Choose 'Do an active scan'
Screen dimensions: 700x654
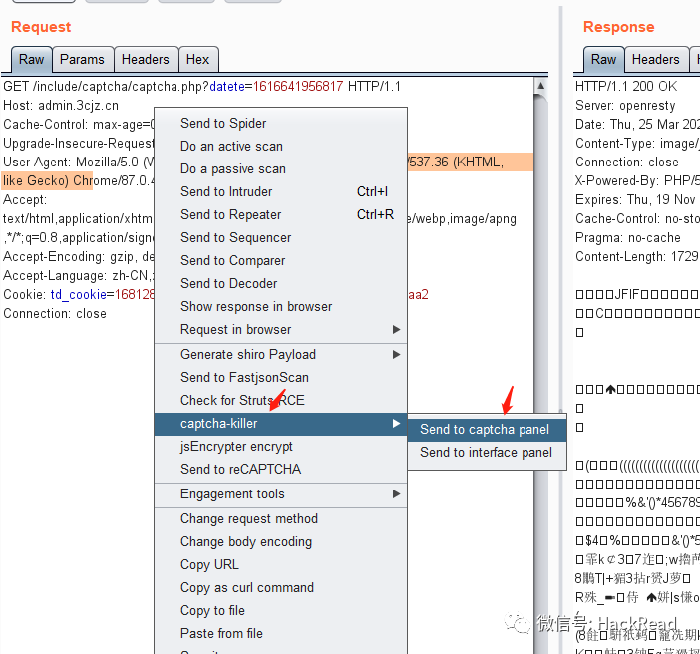[x=231, y=146]
